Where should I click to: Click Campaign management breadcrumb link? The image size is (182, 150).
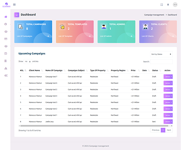point(154,15)
